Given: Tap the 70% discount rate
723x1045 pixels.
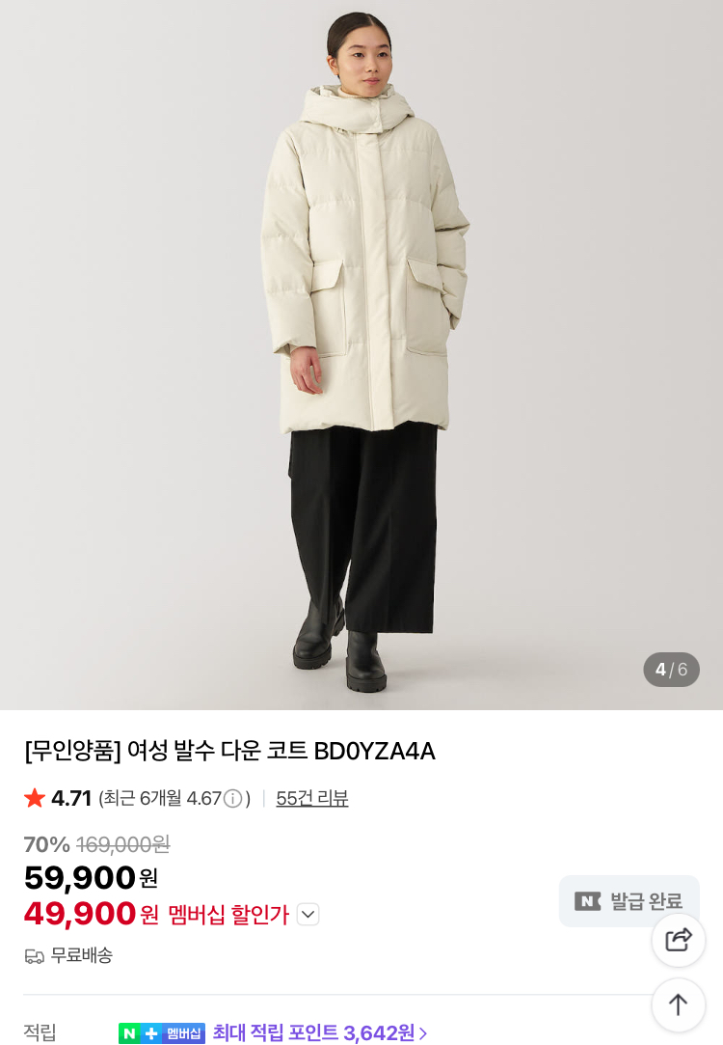Looking at the screenshot, I should (46, 845).
